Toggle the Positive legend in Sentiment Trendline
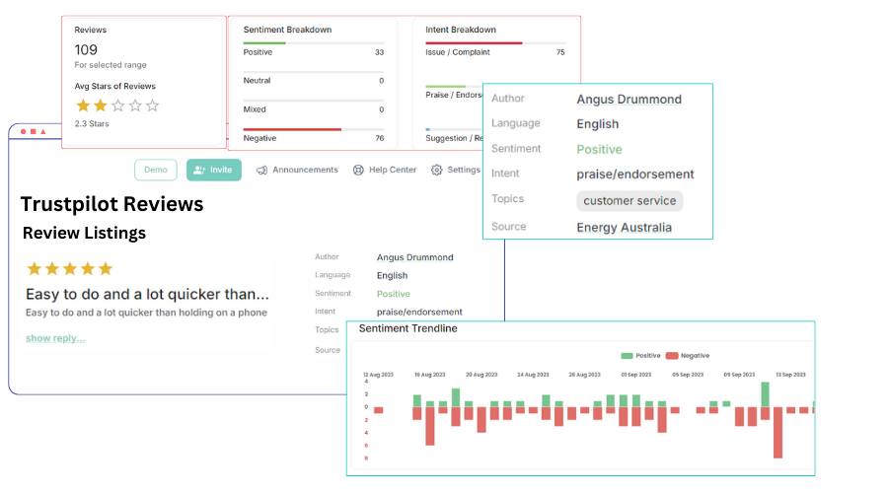 [641, 356]
